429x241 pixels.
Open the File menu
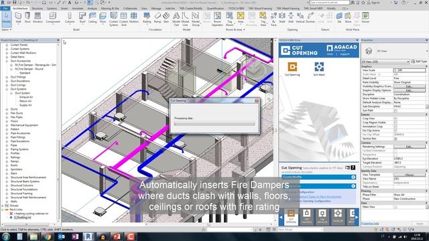pos(5,9)
